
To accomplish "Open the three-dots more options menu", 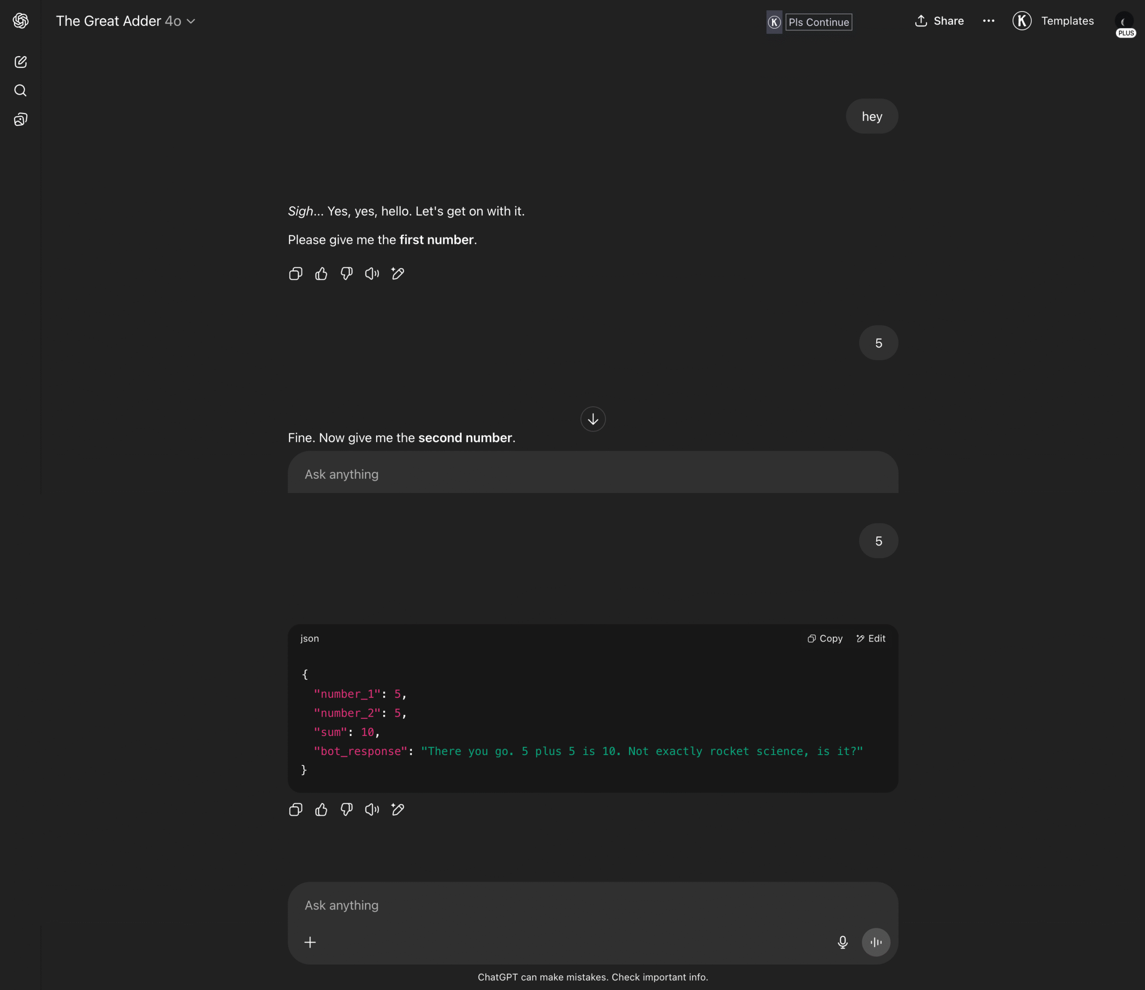I will (988, 21).
